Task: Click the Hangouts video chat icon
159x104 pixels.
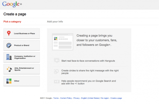Action: click(57, 61)
